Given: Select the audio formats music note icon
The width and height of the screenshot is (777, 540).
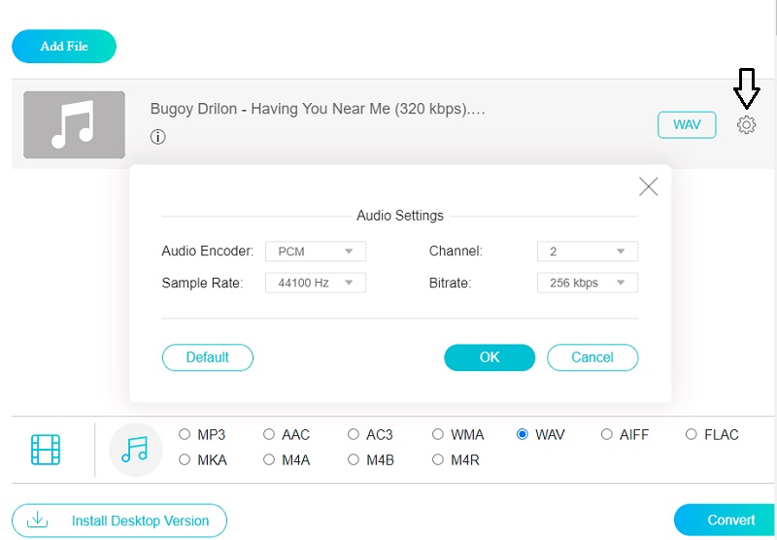Looking at the screenshot, I should click(135, 450).
